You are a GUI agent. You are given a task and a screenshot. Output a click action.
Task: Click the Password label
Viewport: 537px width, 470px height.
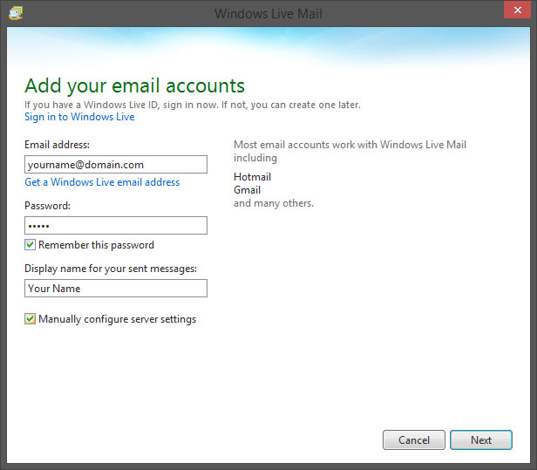47,206
